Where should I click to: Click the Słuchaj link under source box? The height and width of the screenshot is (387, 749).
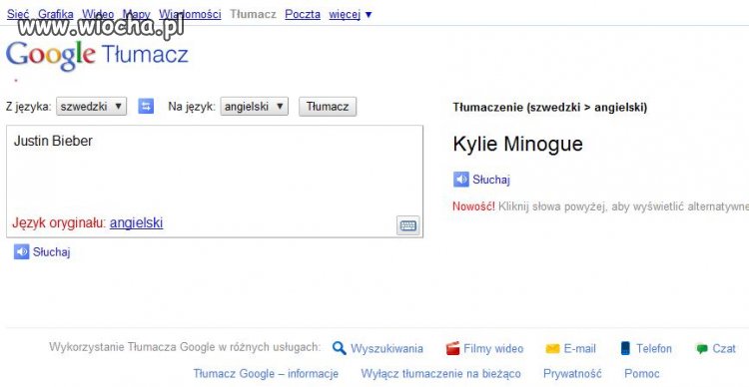pyautogui.click(x=52, y=252)
